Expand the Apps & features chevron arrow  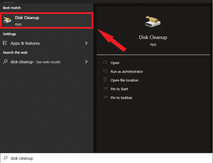coord(86,43)
